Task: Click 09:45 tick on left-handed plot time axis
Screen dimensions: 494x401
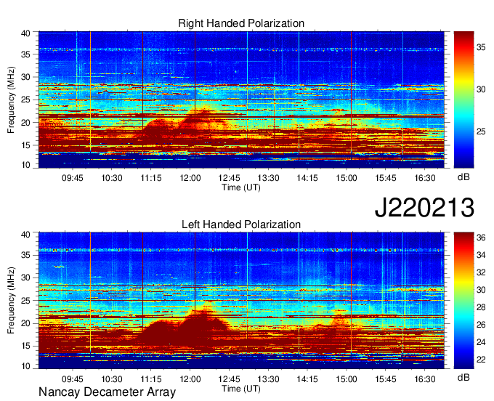Action: point(73,379)
